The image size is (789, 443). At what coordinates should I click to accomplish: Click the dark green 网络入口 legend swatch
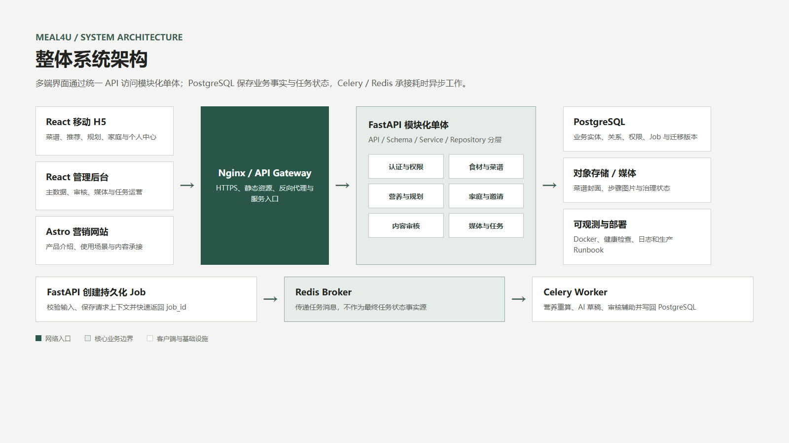[38, 338]
